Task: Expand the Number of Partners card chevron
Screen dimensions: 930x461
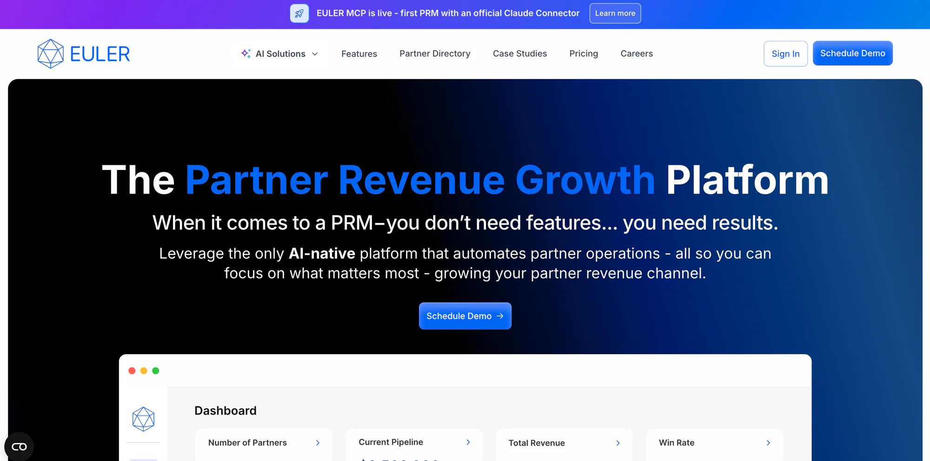Action: point(318,443)
